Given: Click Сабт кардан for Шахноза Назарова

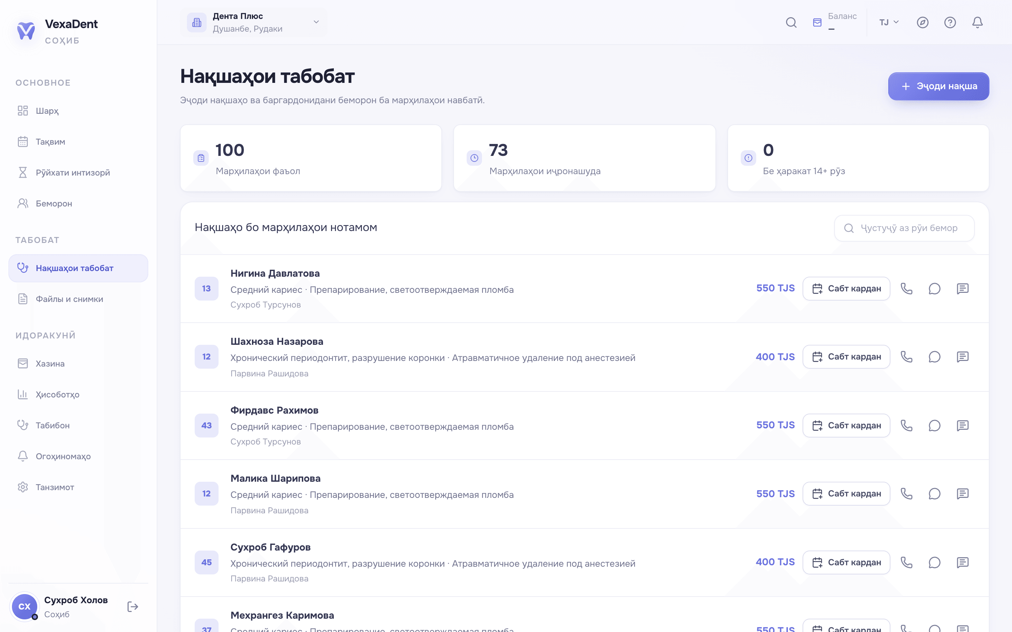Looking at the screenshot, I should (846, 356).
